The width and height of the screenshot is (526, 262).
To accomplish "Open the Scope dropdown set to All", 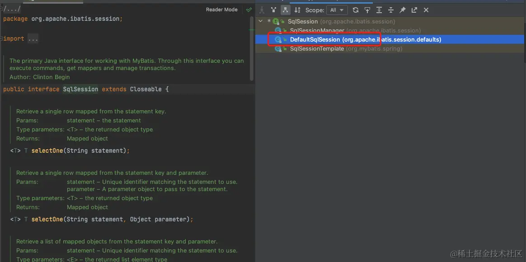I will [337, 10].
